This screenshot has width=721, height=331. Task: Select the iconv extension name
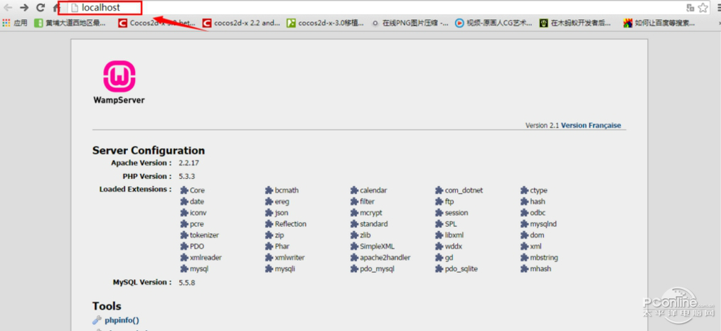click(x=198, y=213)
